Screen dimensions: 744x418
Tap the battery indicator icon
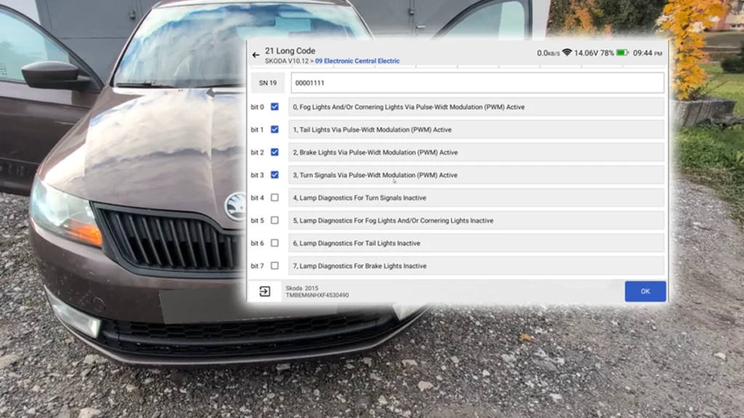tap(622, 52)
